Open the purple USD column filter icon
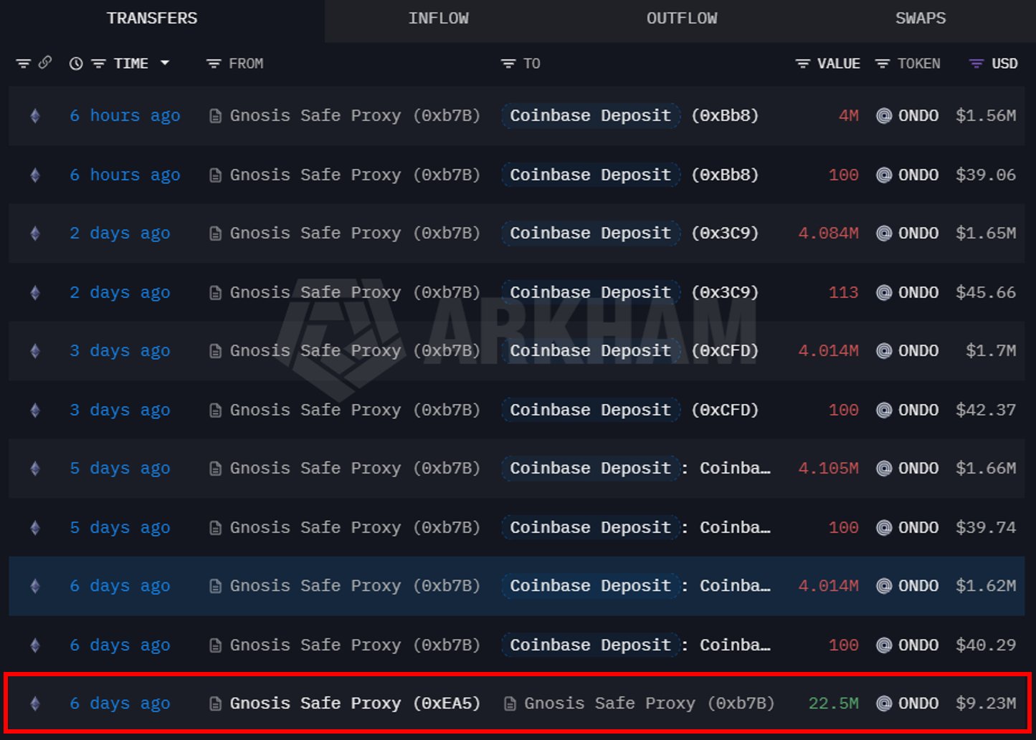The width and height of the screenshot is (1036, 740). (x=976, y=64)
